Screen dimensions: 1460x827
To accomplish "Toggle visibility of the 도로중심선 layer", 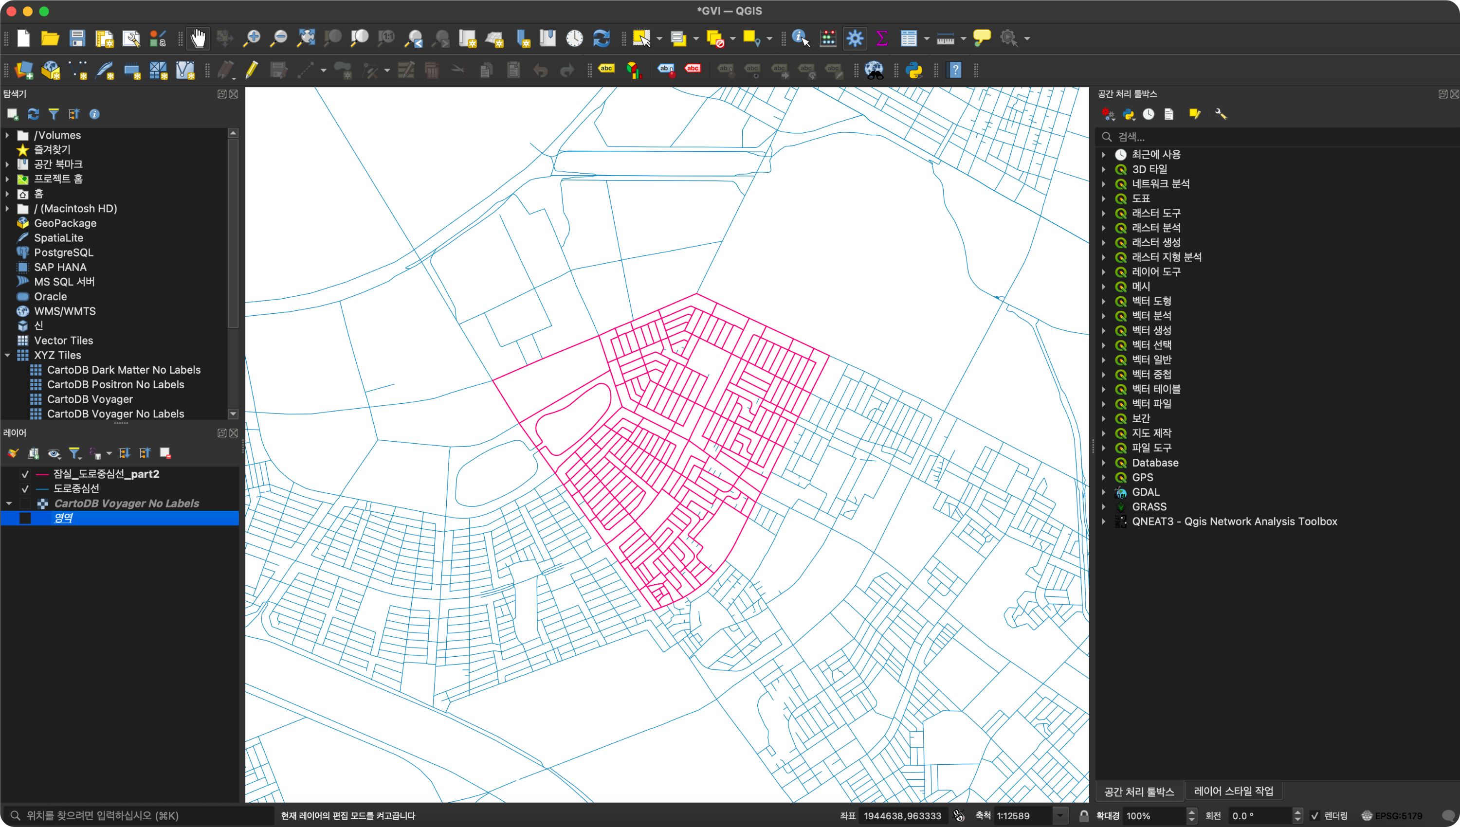I will pyautogui.click(x=25, y=489).
